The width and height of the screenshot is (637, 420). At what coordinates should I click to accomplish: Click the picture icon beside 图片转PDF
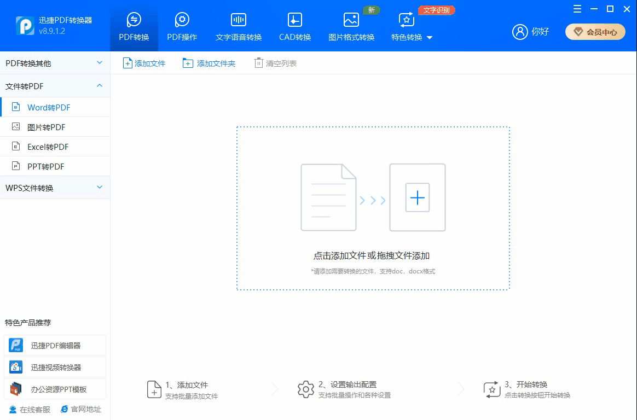[16, 127]
